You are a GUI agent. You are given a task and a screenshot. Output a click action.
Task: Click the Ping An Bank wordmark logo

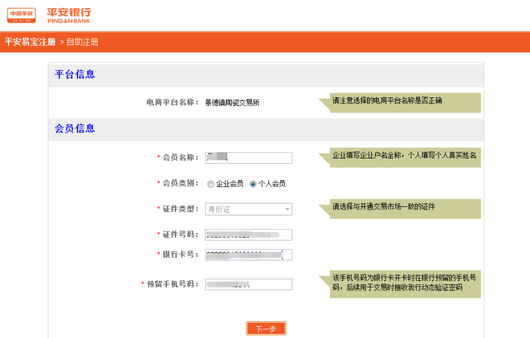[x=69, y=15]
